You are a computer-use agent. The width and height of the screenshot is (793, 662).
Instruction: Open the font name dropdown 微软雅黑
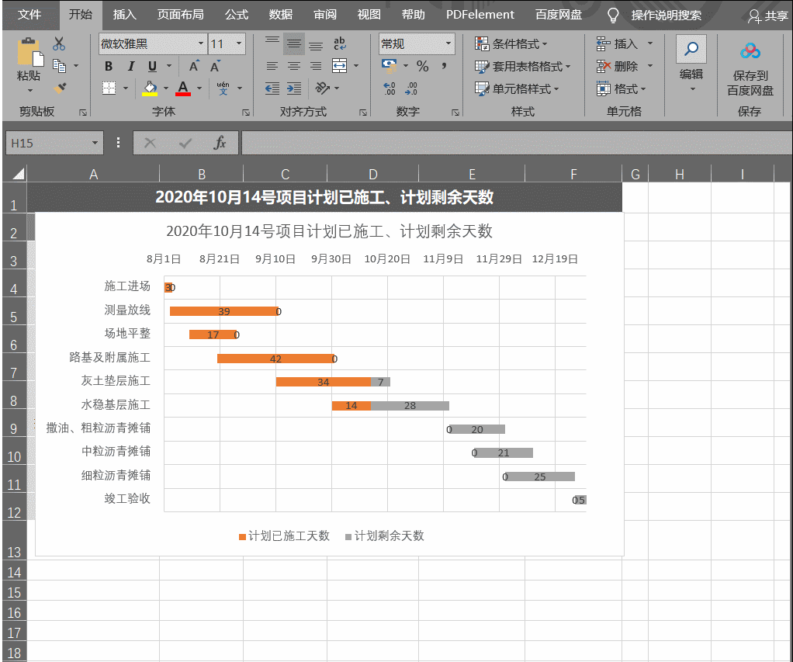click(201, 43)
